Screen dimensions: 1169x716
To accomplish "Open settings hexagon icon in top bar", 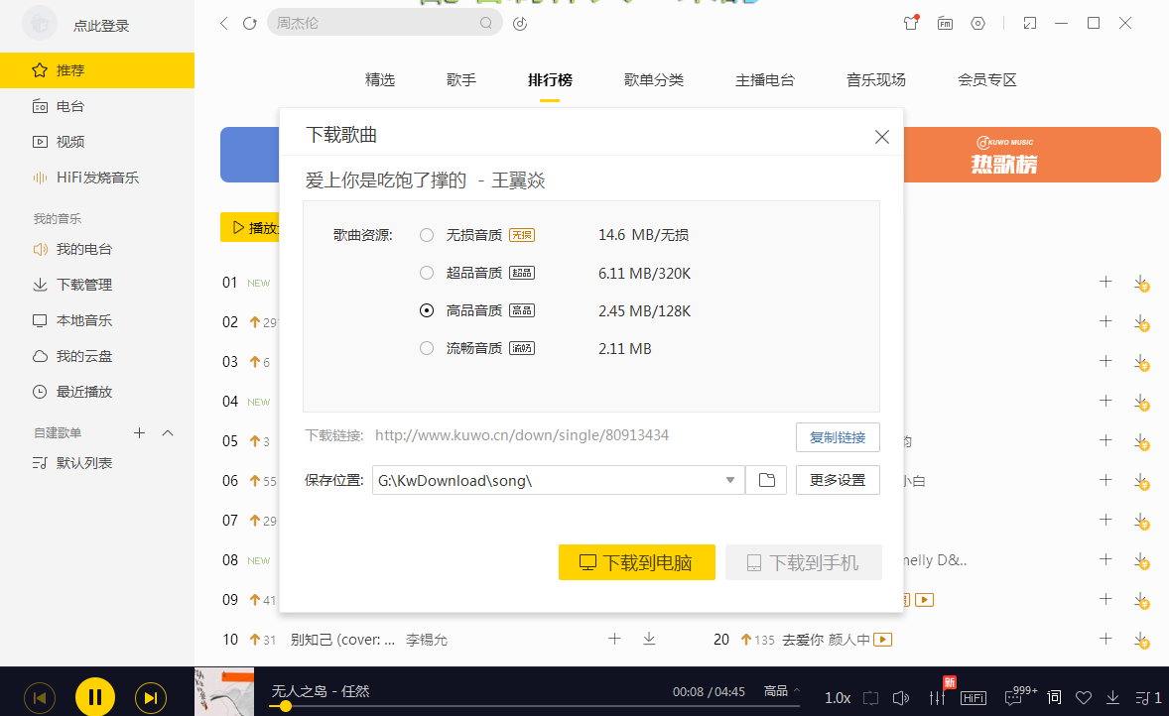I will tap(977, 23).
